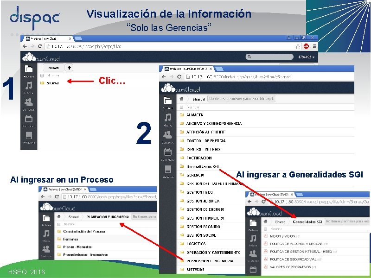Viewport: 371px width, 278px height.
Task: Select the checkbox next to the Shared folder
Action: click(41, 83)
